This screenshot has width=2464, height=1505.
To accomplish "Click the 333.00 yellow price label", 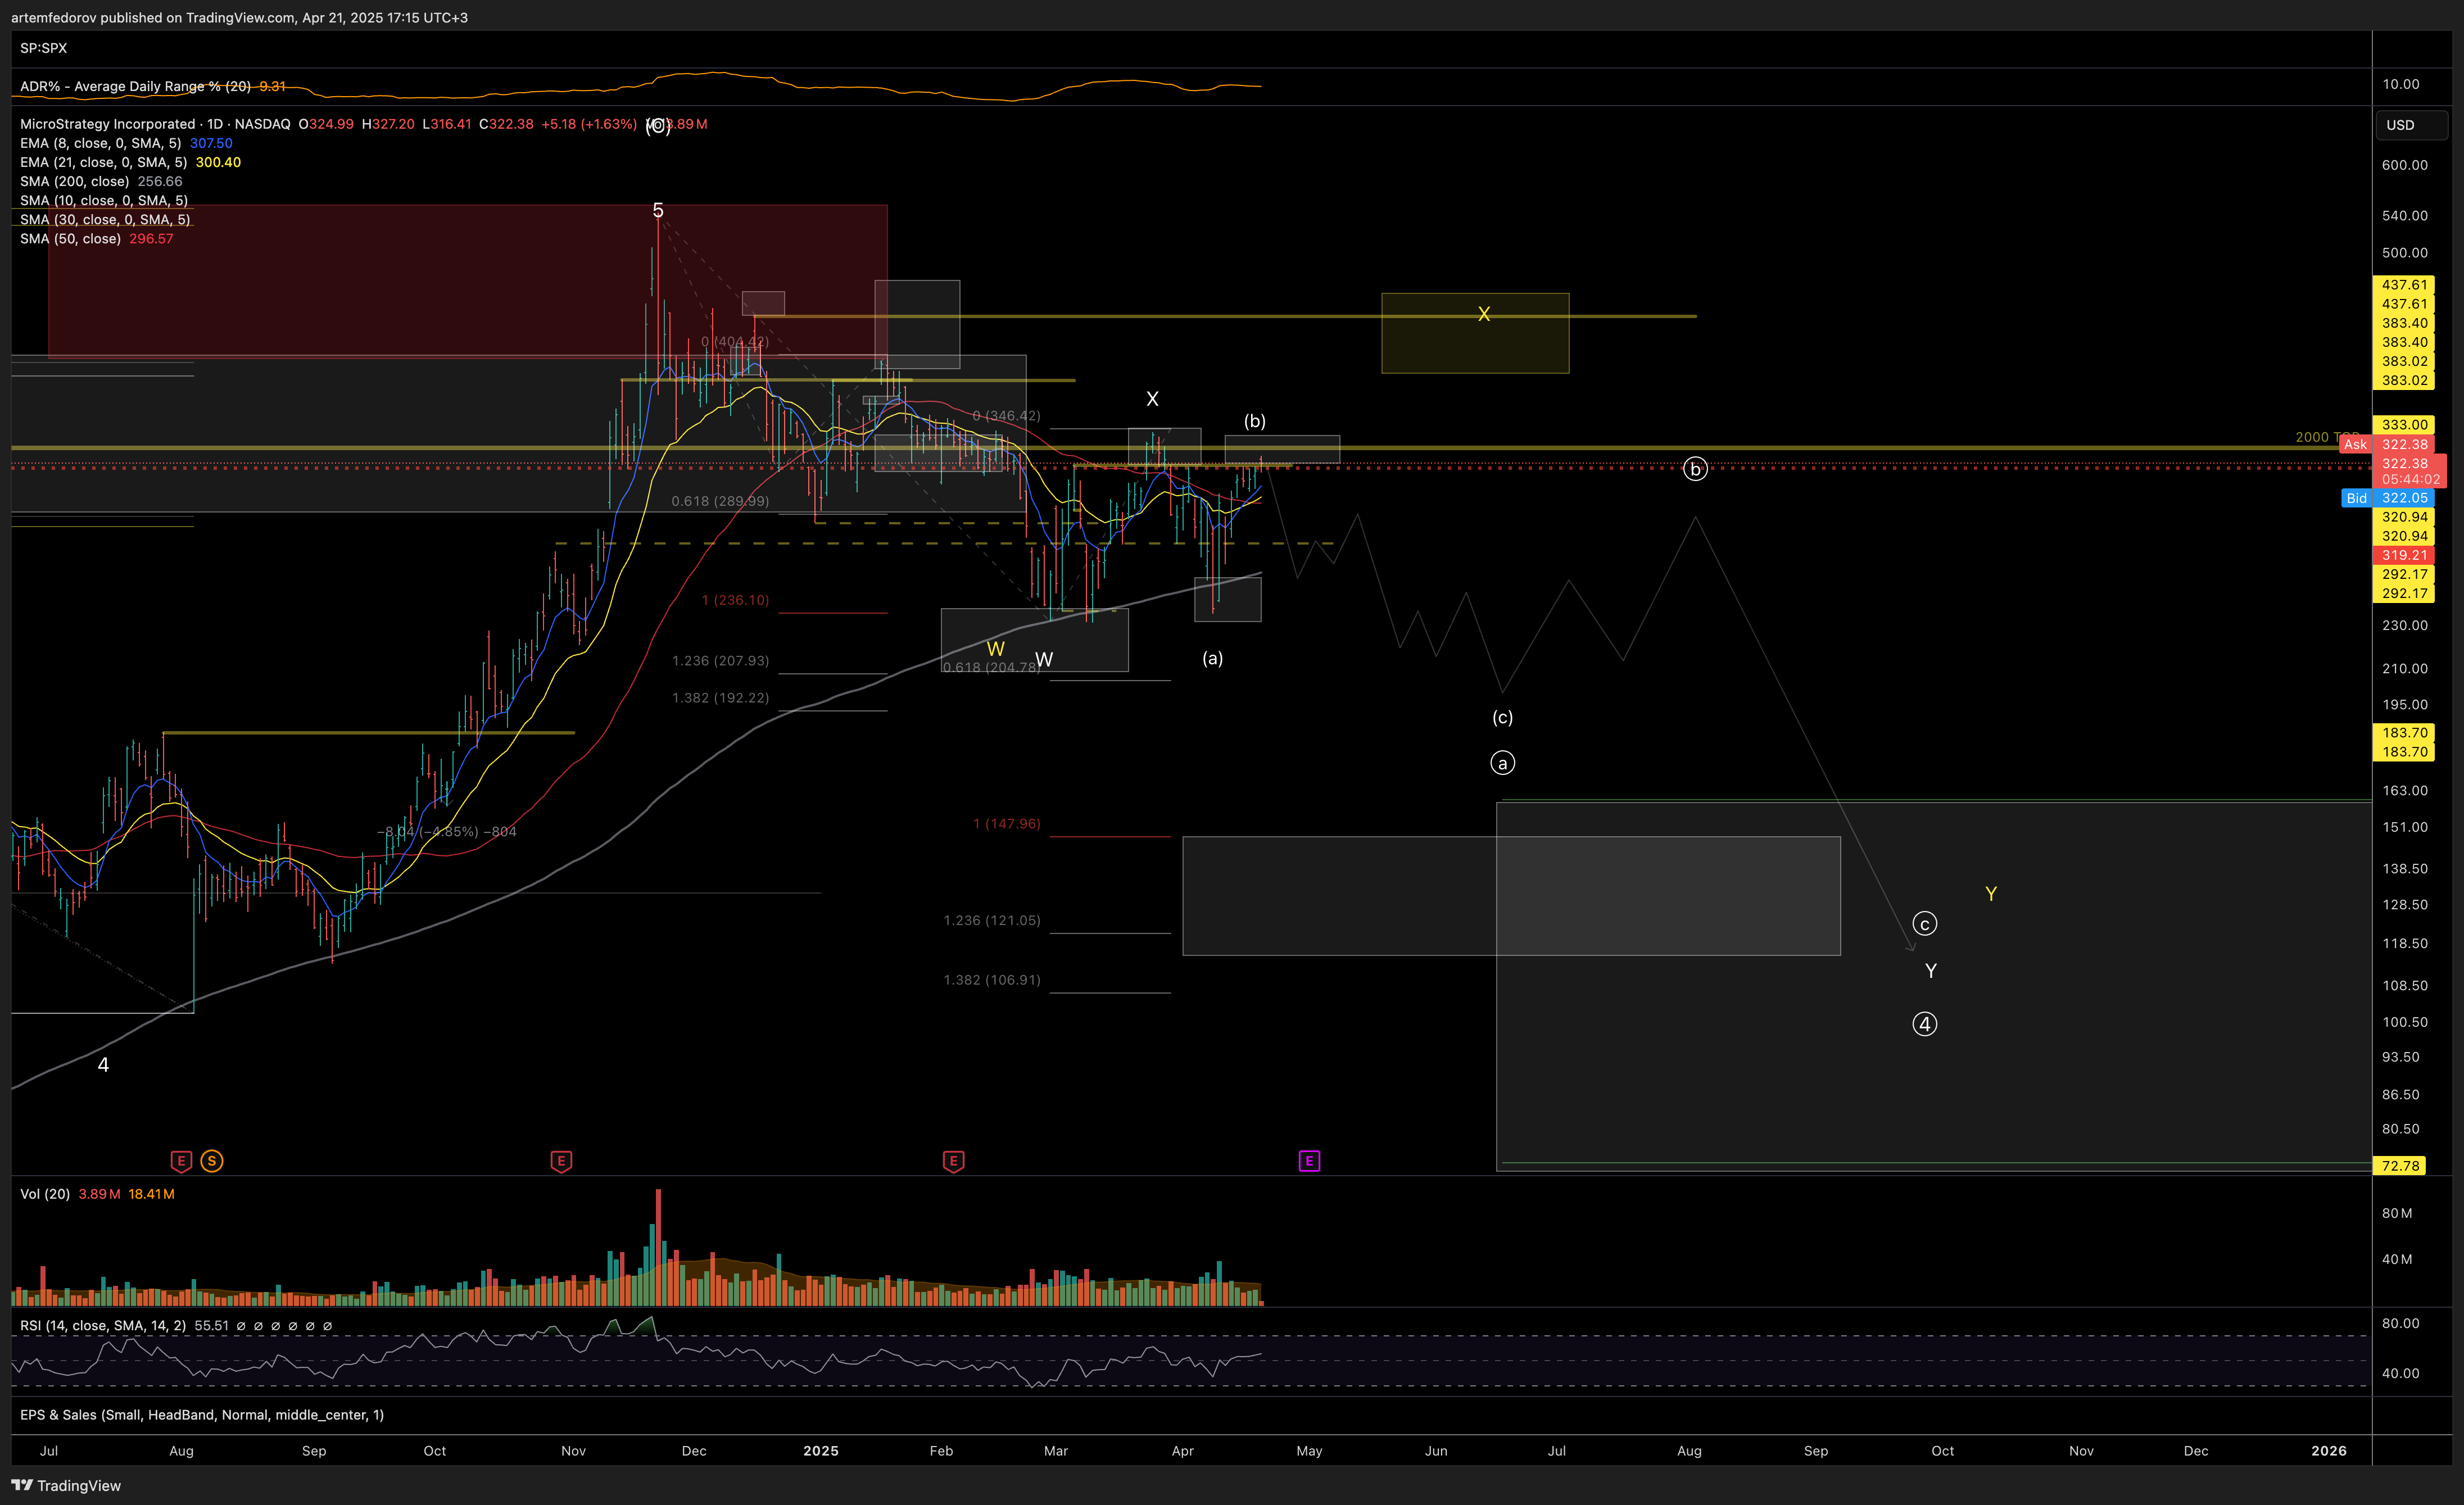I will point(2404,425).
